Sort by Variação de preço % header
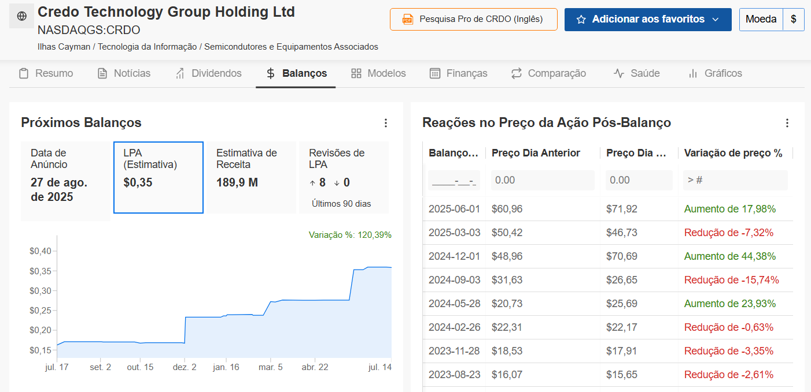 point(733,153)
